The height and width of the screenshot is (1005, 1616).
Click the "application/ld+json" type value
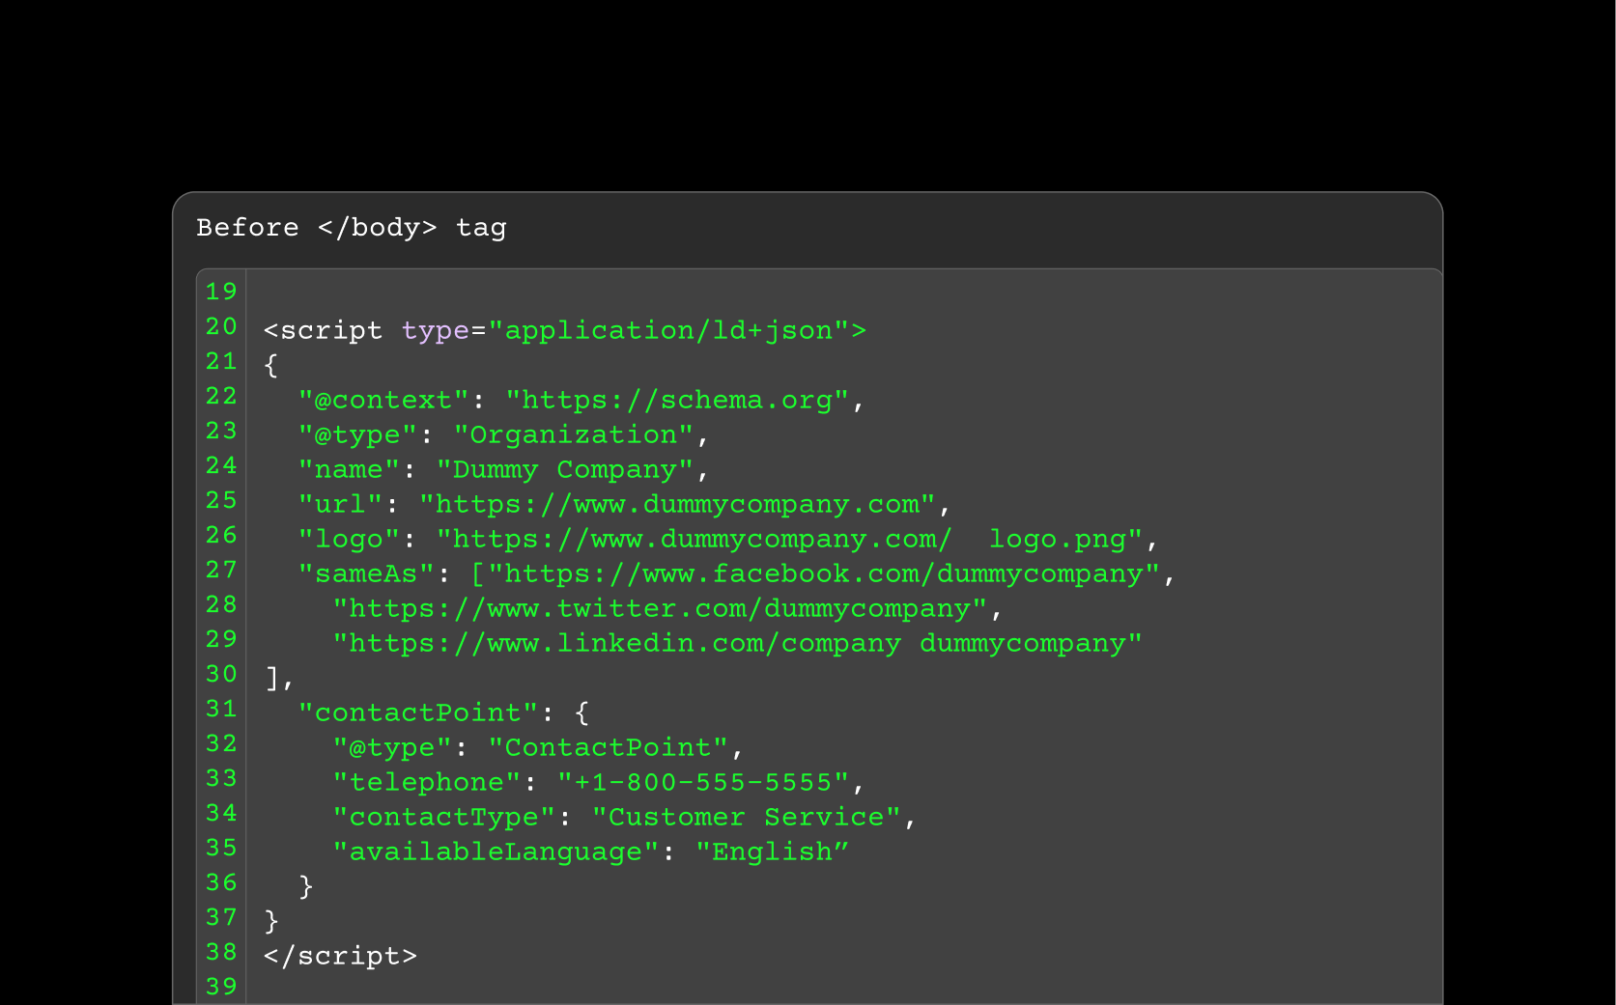click(668, 331)
